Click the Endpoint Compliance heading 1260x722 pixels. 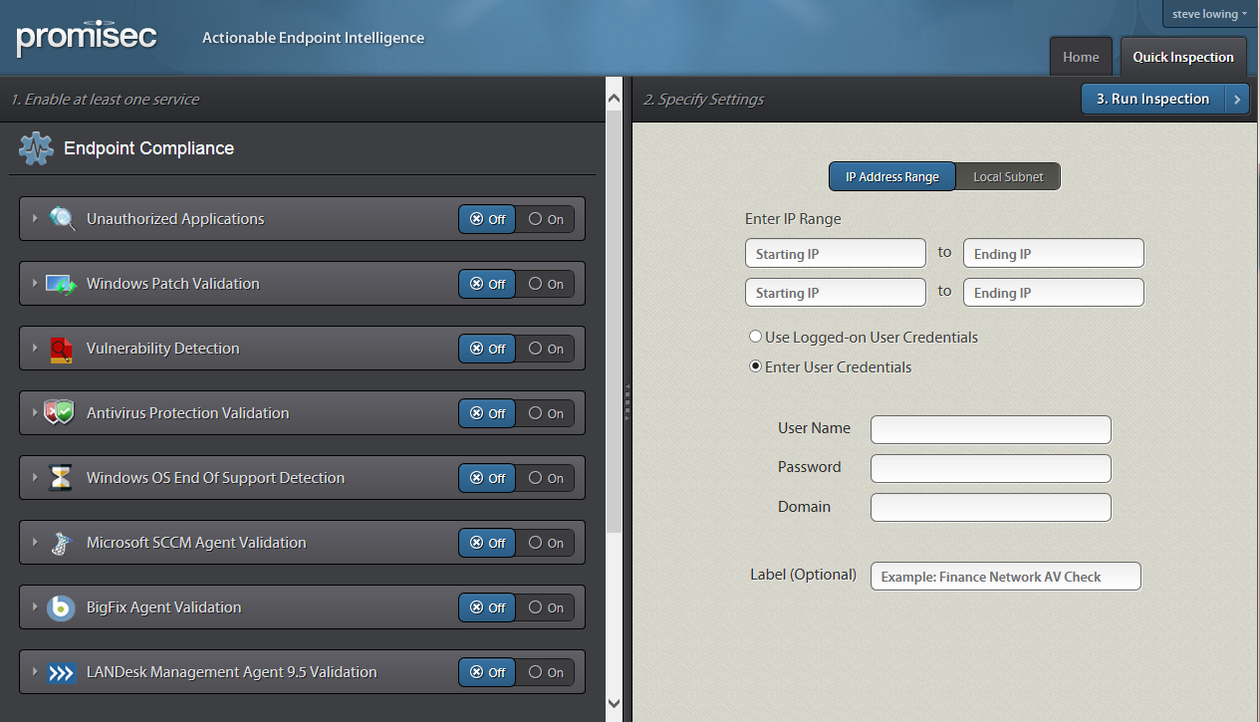point(149,148)
